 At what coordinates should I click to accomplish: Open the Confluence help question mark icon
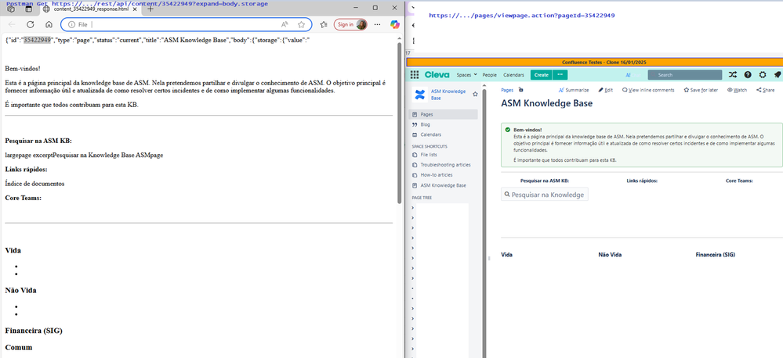pos(748,75)
